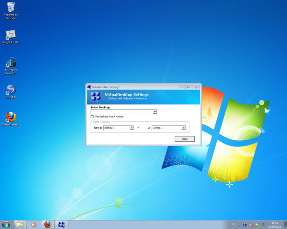
Task: Open Windows Media Player from the taskbar
Action: [34, 225]
